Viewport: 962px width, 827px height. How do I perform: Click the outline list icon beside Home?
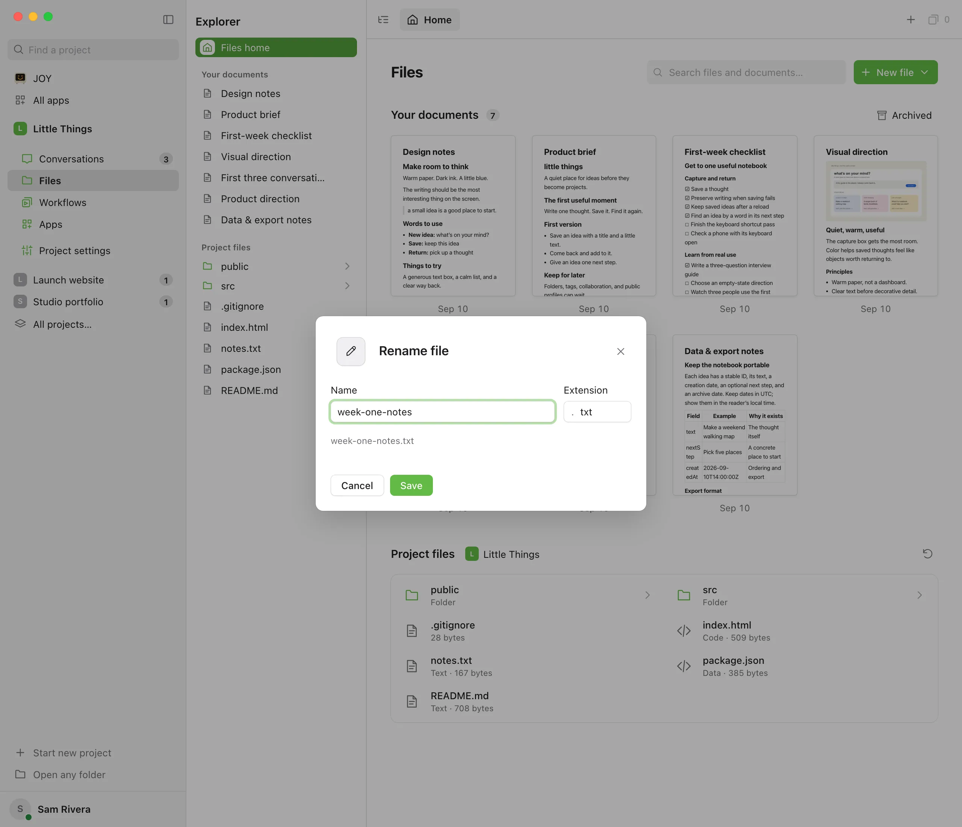tap(383, 20)
